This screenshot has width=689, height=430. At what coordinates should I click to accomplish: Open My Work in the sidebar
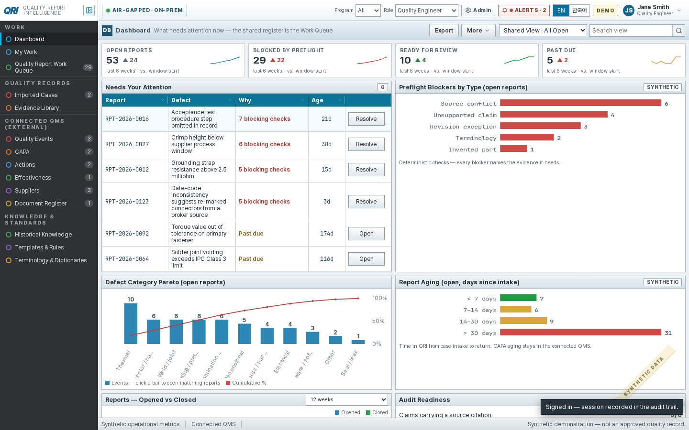tap(49, 52)
